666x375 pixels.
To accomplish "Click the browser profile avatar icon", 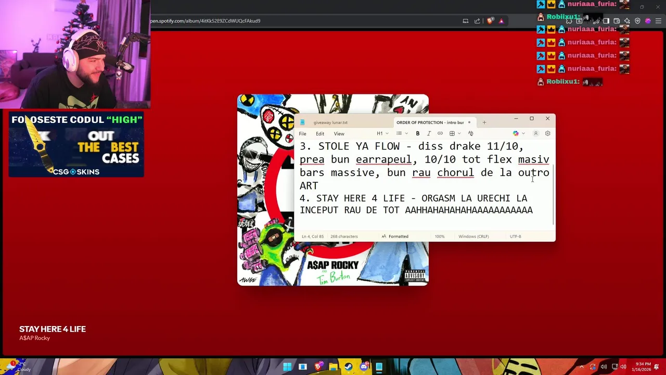I will (x=648, y=21).
